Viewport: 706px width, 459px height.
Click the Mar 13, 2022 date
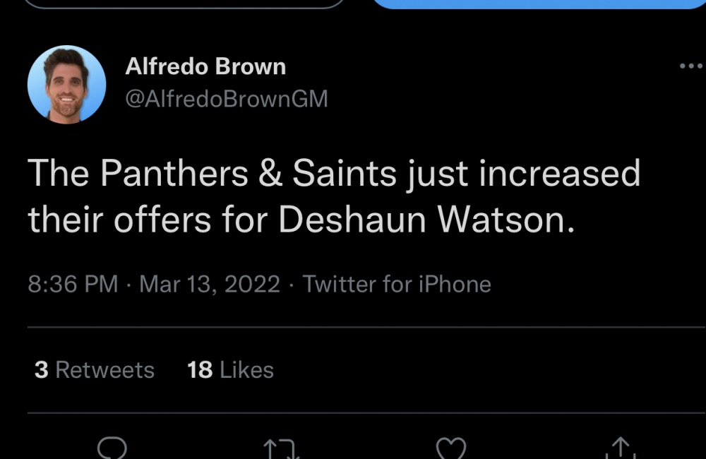pyautogui.click(x=210, y=285)
